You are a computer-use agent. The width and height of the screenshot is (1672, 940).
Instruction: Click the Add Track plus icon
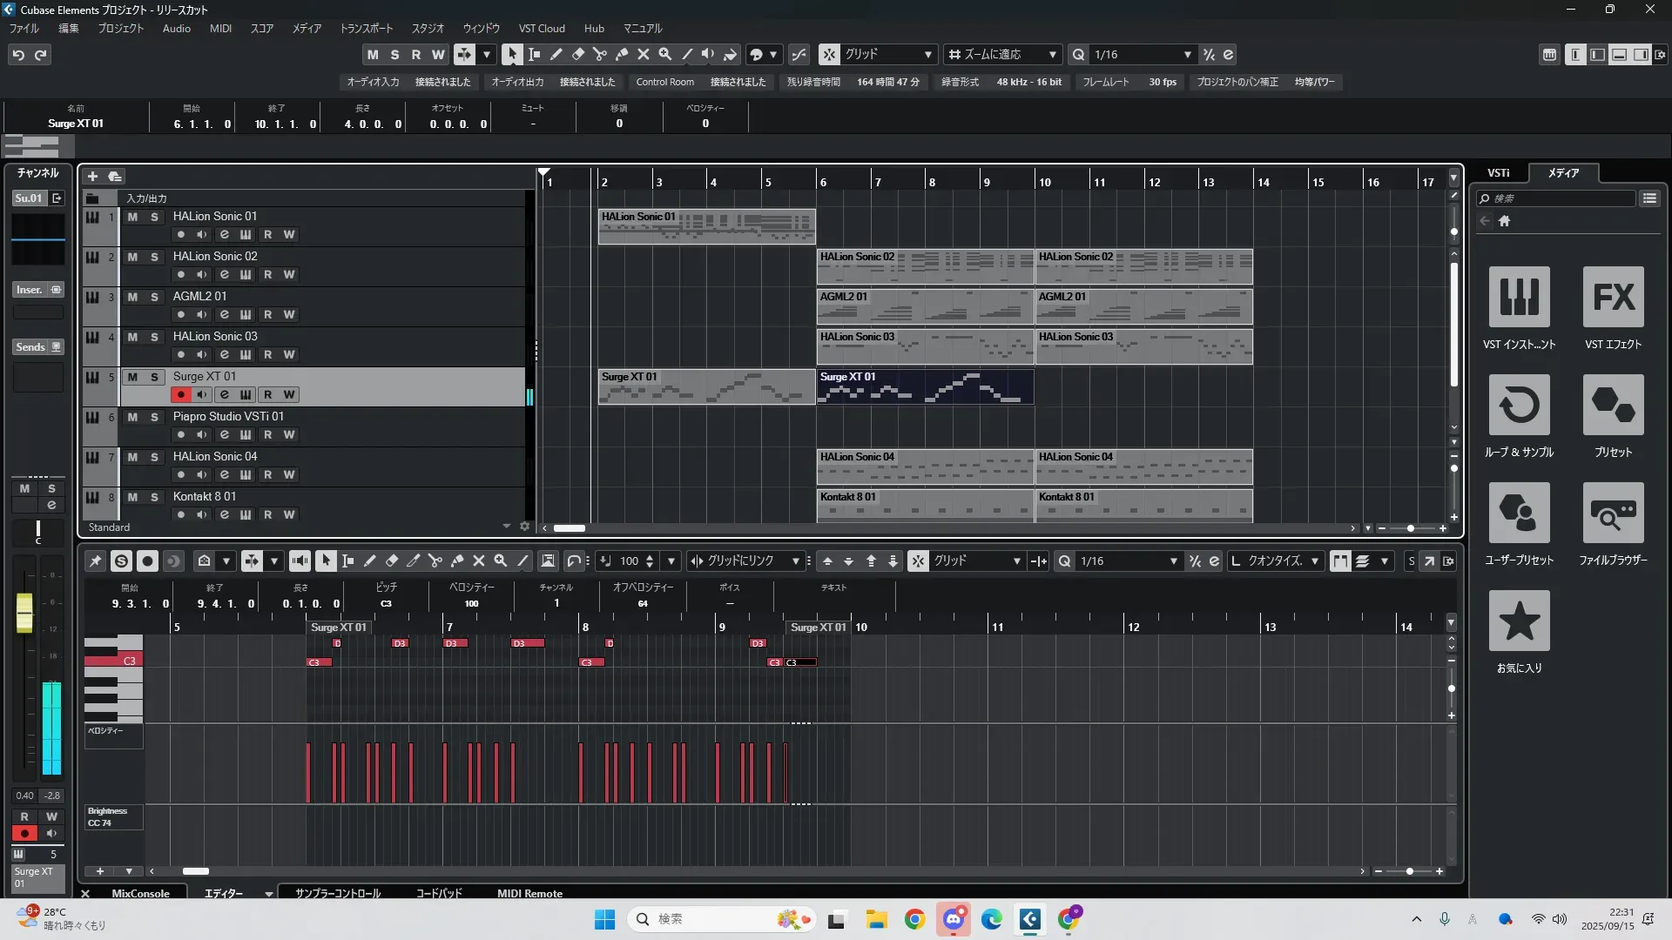click(92, 176)
